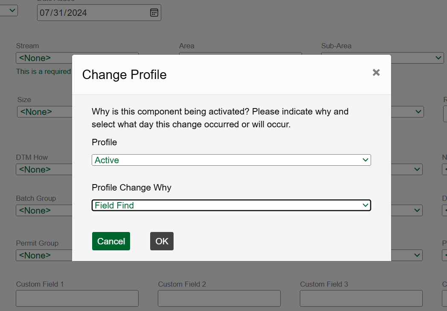Click the 'Why is this component' prompt text
This screenshot has height=311, width=447.
[220, 118]
